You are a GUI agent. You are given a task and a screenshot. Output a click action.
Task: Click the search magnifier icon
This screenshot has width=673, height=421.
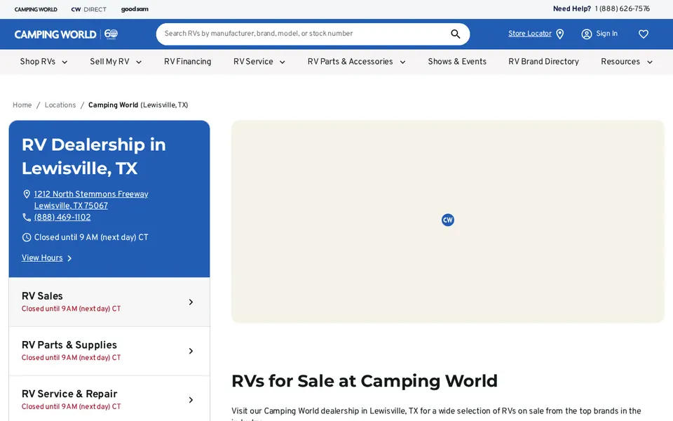[456, 34]
